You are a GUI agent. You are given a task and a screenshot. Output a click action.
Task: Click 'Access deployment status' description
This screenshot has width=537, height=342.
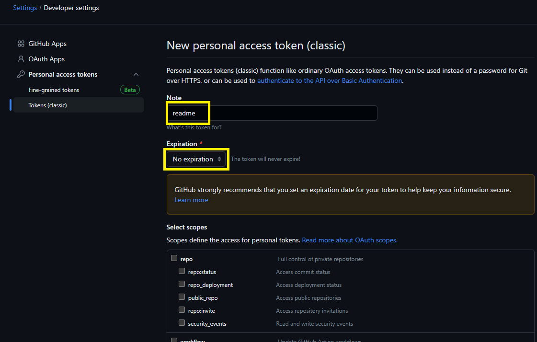coord(308,285)
